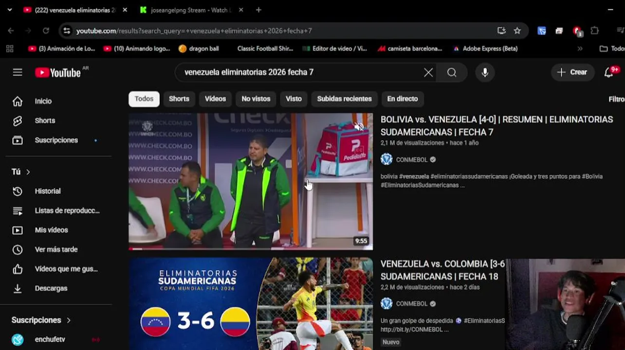The height and width of the screenshot is (350, 625).
Task: Open the browser apps grid icon
Action: tap(10, 49)
